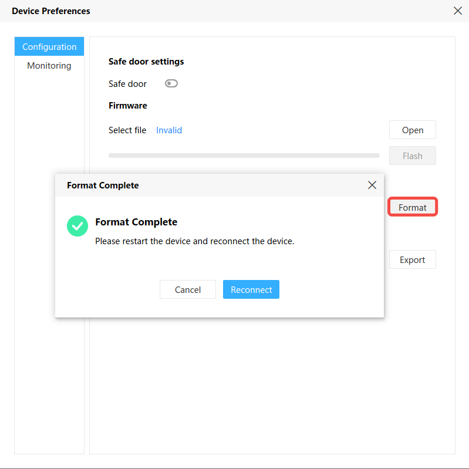Click the Safe door settings heading
This screenshot has height=469, width=469.
[x=146, y=61]
